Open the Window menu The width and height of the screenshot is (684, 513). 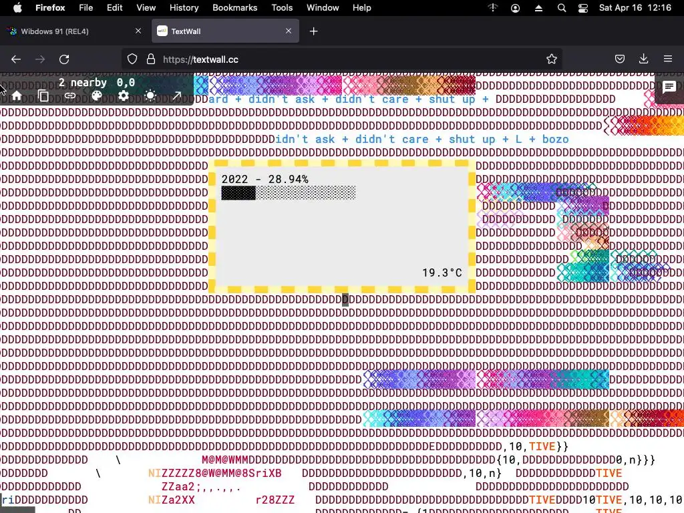click(323, 8)
